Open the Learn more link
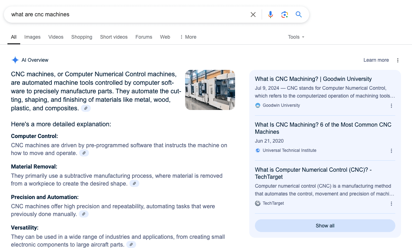The width and height of the screenshot is (412, 248). [376, 60]
